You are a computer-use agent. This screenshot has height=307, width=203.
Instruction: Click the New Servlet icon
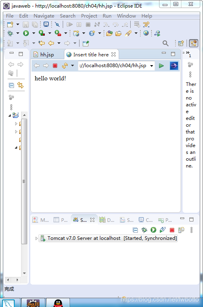[92, 33]
